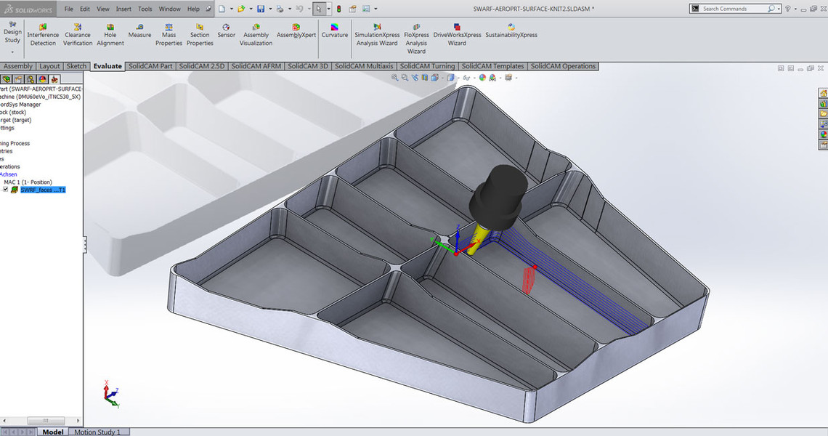Switch to the Motion Study 1 tab
Image resolution: width=828 pixels, height=436 pixels.
[x=97, y=432]
